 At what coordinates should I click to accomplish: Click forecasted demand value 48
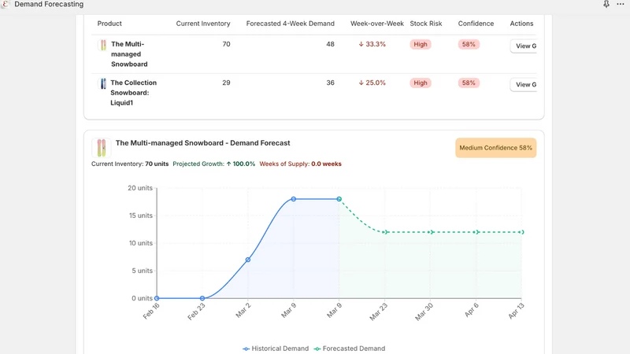click(x=330, y=44)
